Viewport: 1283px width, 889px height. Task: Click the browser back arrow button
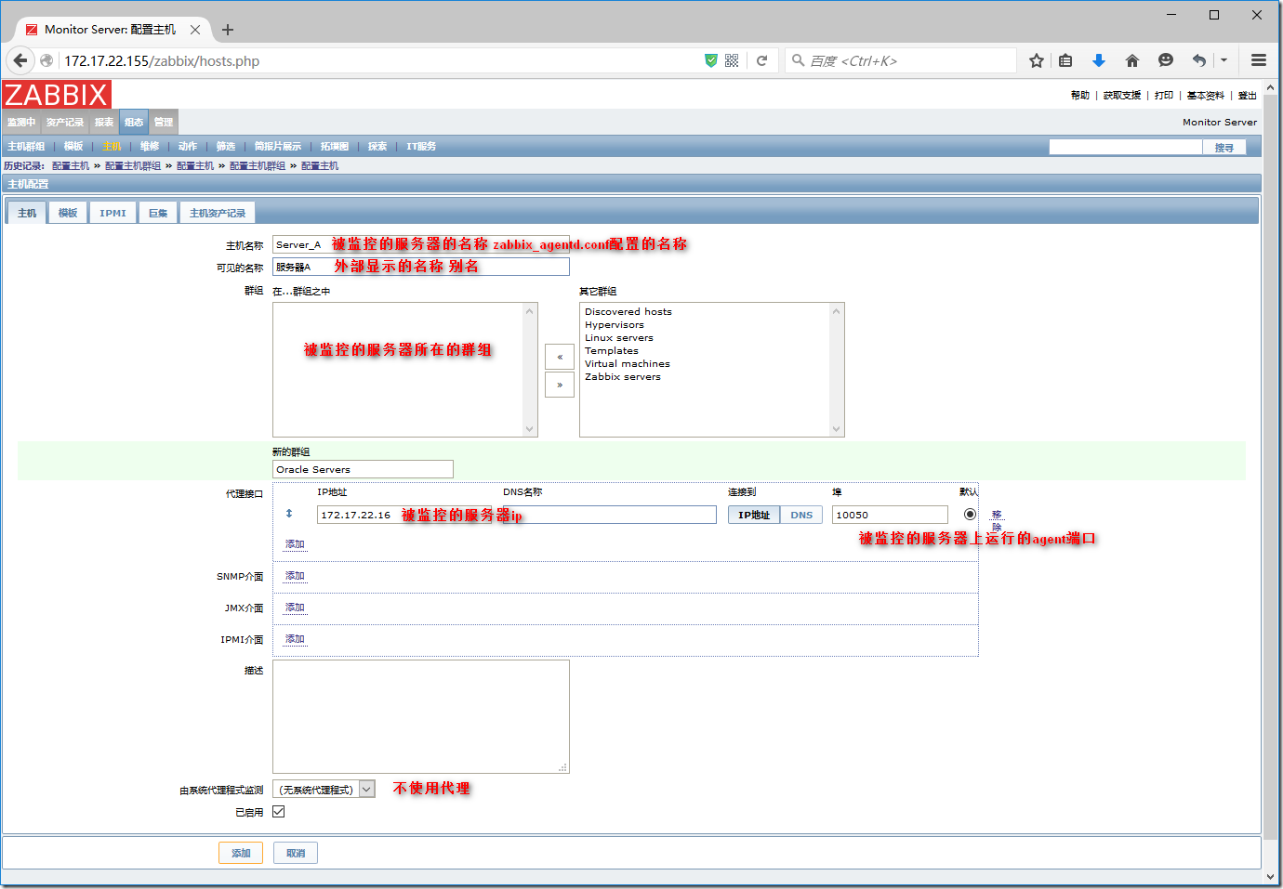point(20,60)
